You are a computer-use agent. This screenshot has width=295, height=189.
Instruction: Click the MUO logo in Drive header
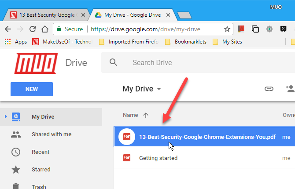[x=36, y=63]
